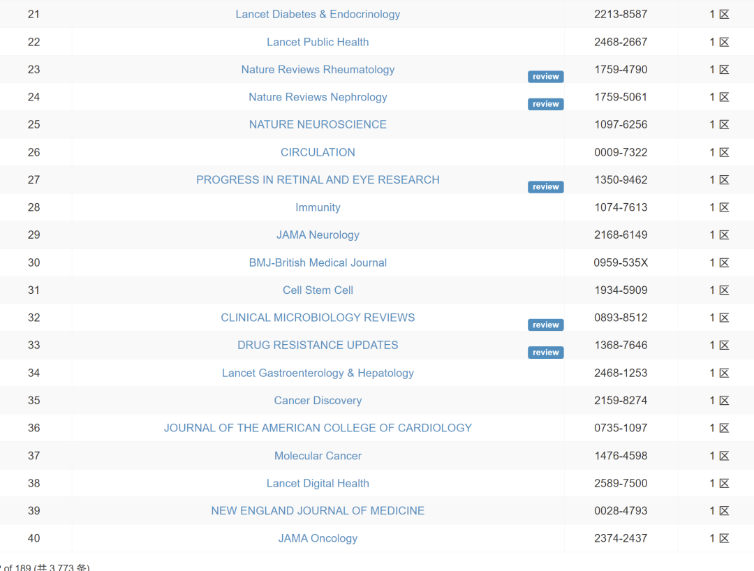This screenshot has width=754, height=571.
Task: Click the Molecular Cancer journal link
Action: point(318,456)
